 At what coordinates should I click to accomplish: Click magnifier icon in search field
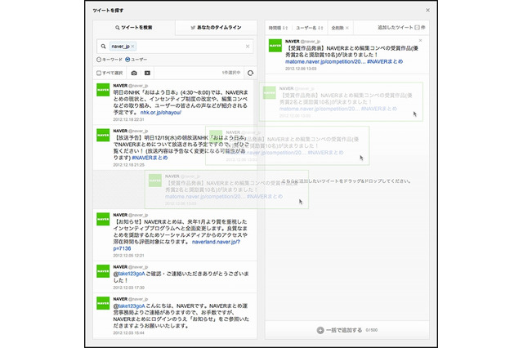tap(104, 47)
